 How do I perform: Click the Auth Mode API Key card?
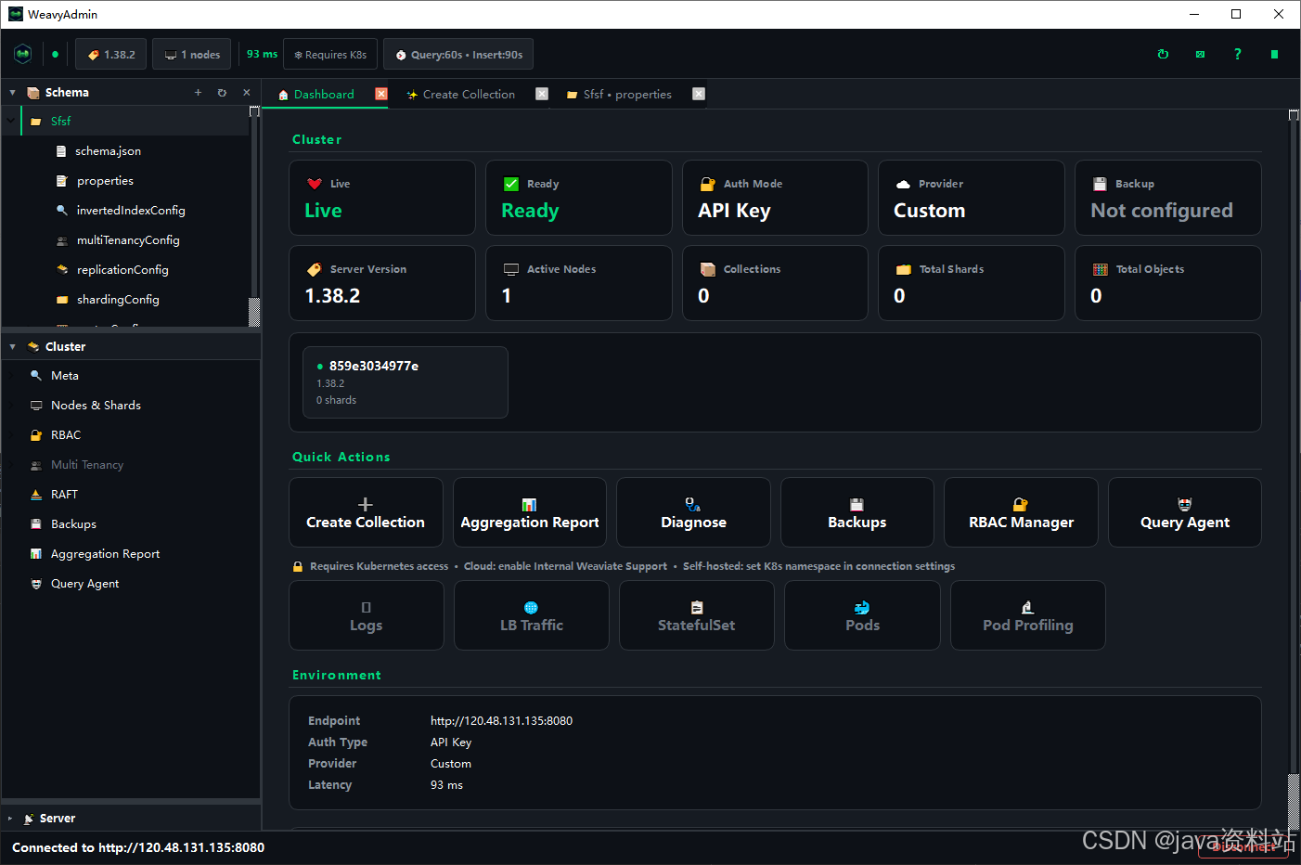coord(775,198)
